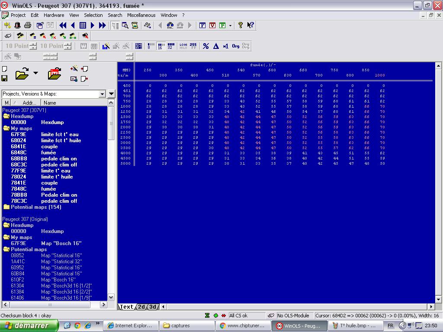Toggle 8-bit data width mode
The width and height of the screenshot is (443, 332).
(151, 46)
